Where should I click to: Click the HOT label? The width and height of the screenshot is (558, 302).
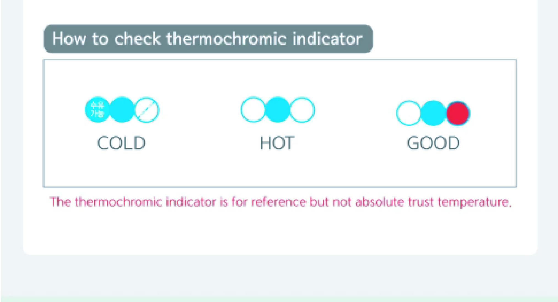(277, 143)
